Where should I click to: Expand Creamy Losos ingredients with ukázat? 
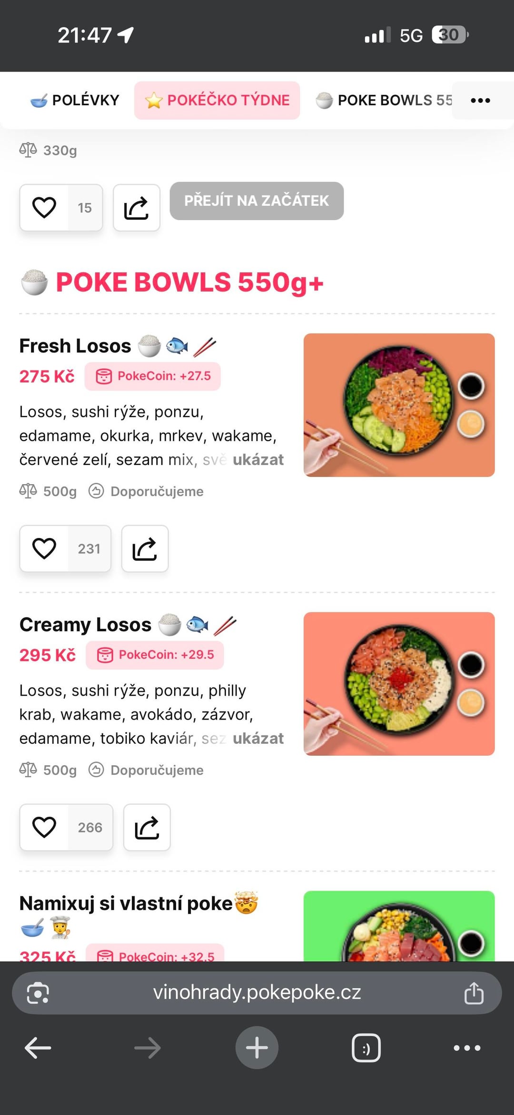[x=258, y=739]
